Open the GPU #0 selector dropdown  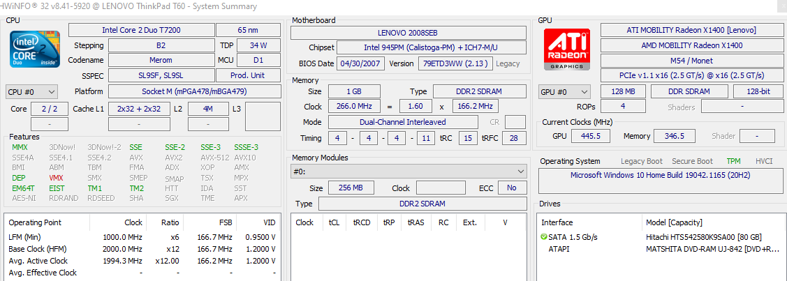[x=564, y=92]
